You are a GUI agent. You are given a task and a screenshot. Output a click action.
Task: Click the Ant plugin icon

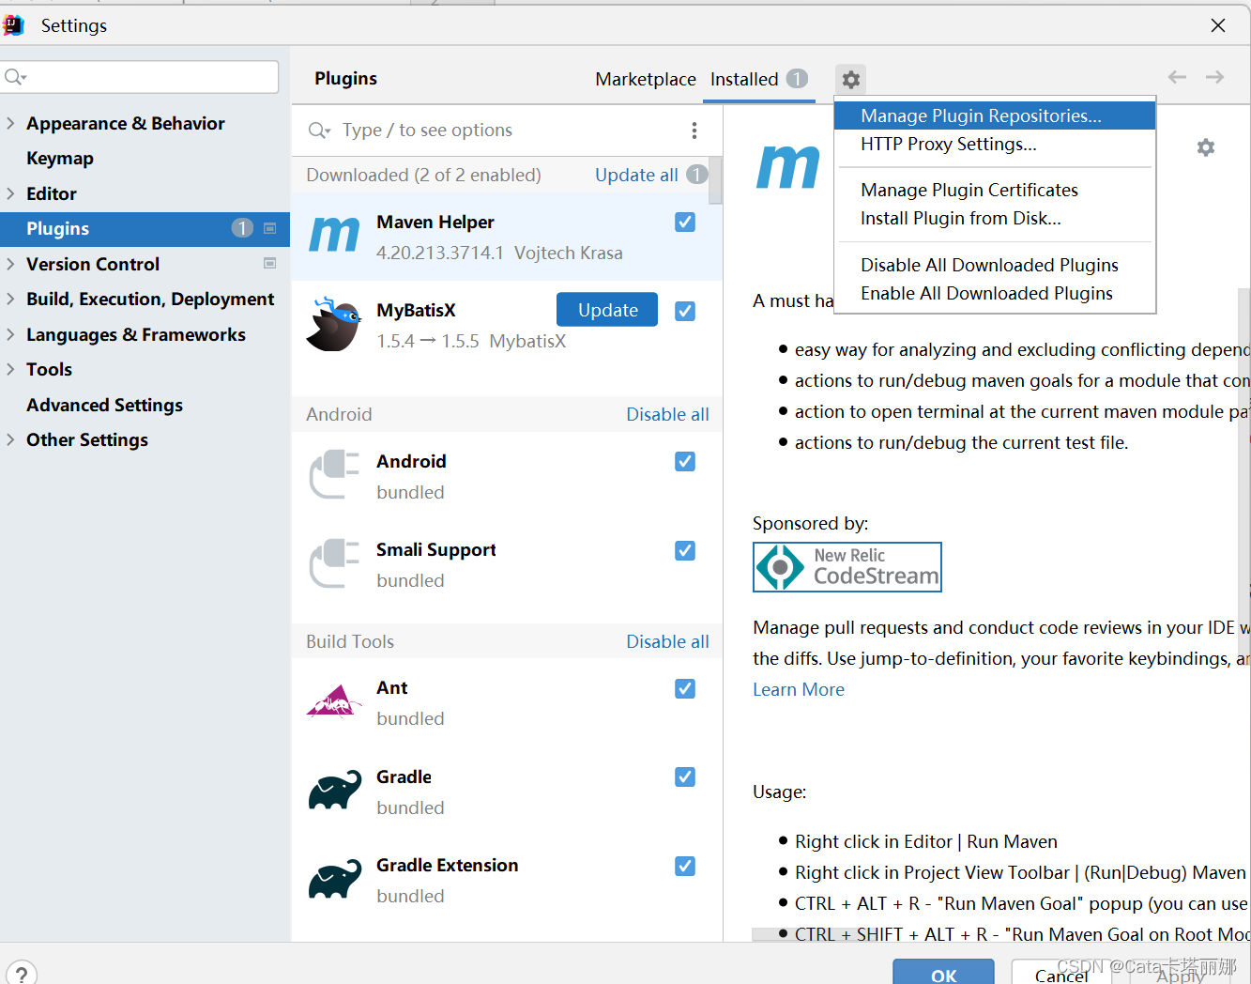point(334,700)
